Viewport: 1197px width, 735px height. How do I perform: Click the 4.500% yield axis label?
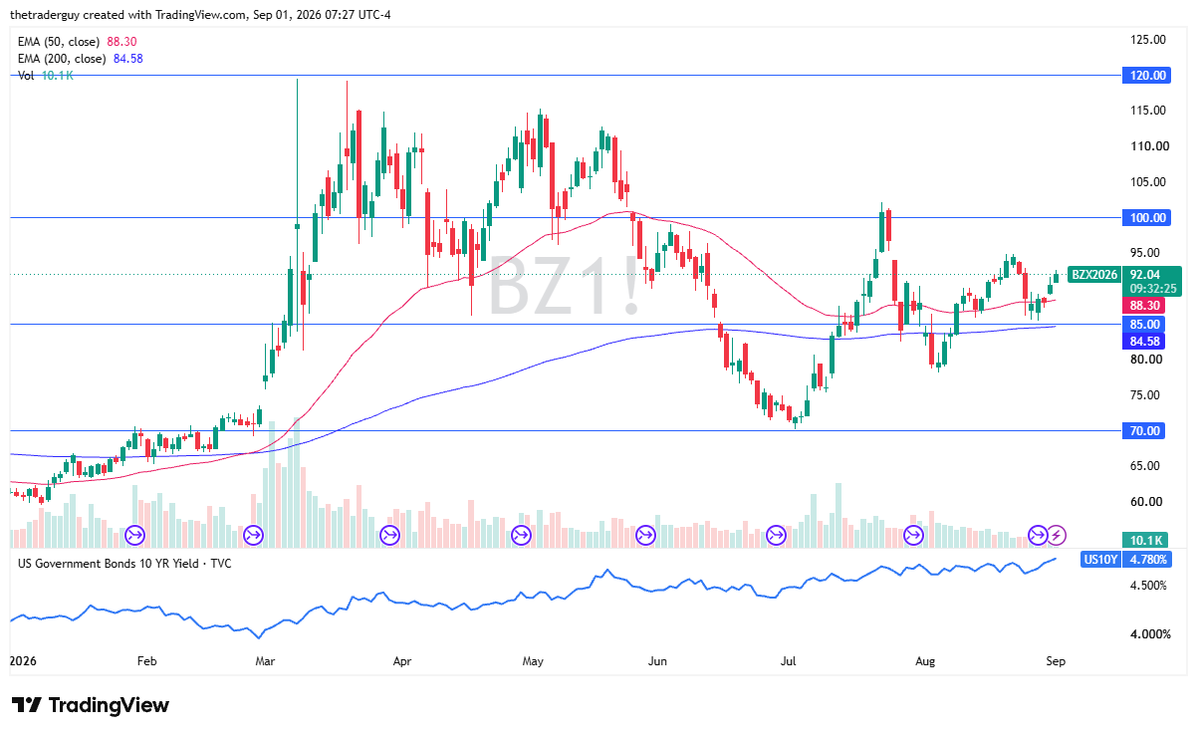click(x=1148, y=586)
